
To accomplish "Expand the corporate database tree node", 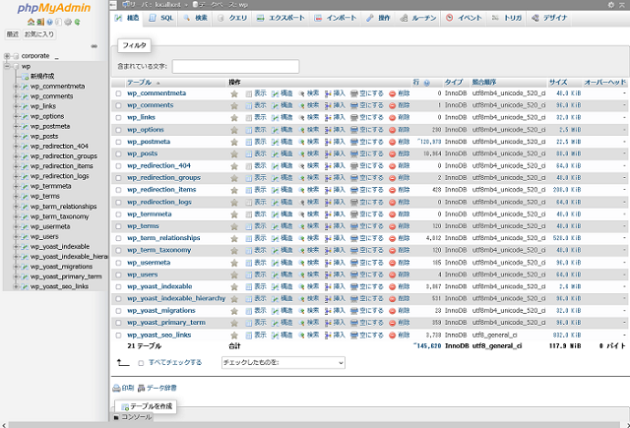I will pyautogui.click(x=7, y=56).
